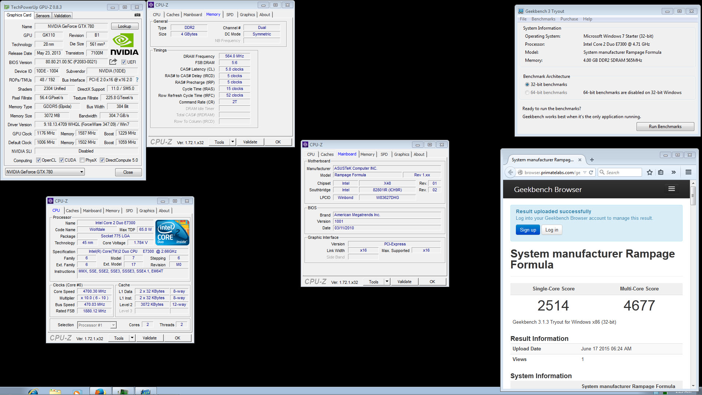The image size is (702, 395).
Task: Open the address bar history dropdown arrow
Action: (585, 172)
